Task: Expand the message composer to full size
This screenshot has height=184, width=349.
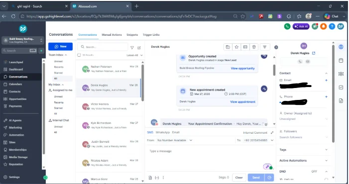Action: pos(272,132)
